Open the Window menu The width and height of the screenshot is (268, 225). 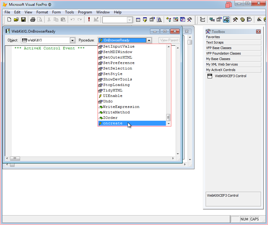103,12
